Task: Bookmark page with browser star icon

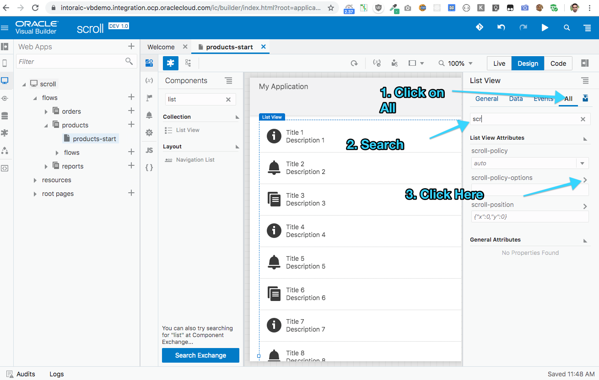Action: click(331, 8)
